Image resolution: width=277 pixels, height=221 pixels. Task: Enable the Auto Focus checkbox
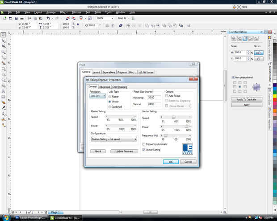pos(166,96)
